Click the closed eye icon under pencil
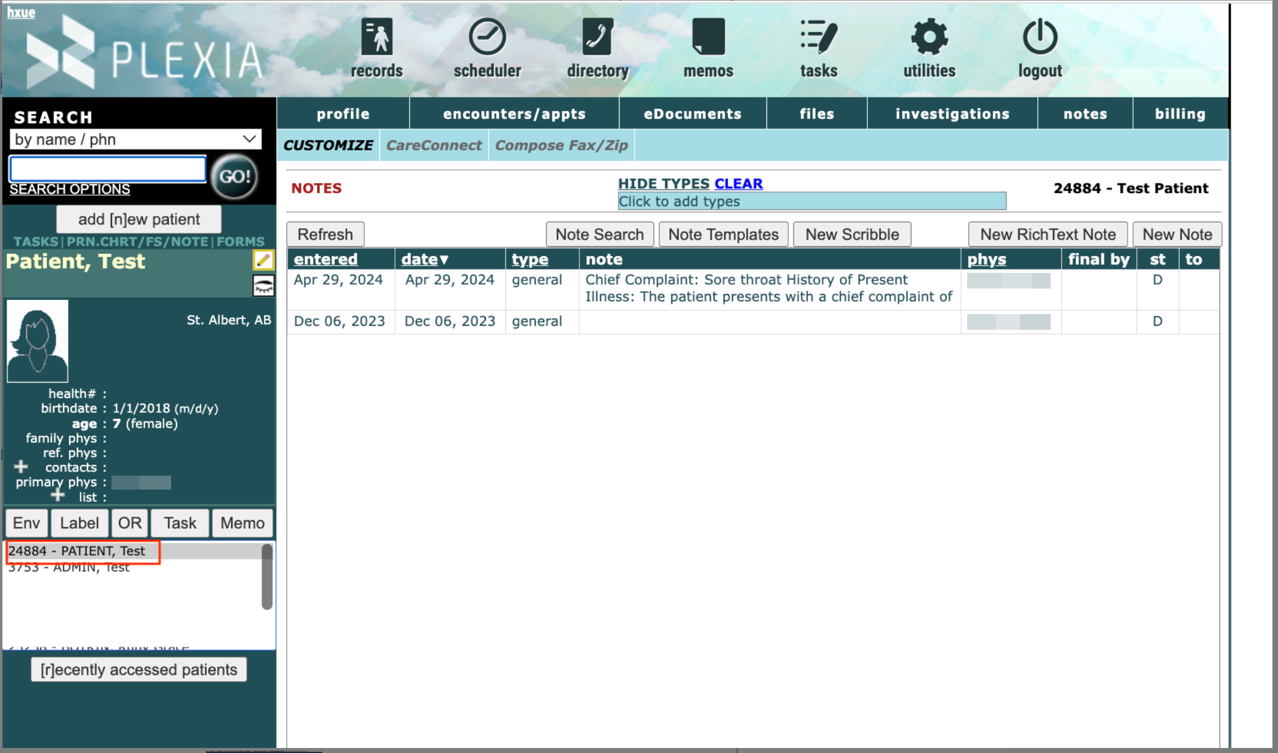 (x=264, y=286)
